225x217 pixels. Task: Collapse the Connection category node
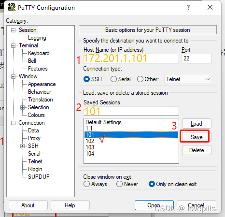coord(14,123)
